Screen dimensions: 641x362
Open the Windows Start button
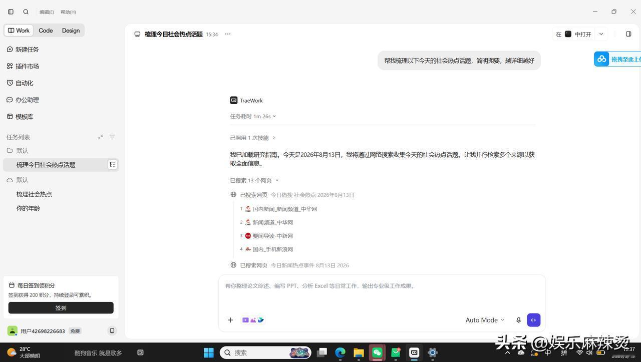click(209, 352)
